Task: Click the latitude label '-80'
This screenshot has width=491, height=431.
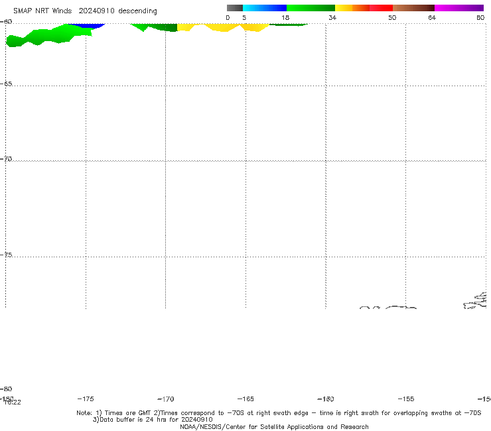Action: [x=6, y=389]
